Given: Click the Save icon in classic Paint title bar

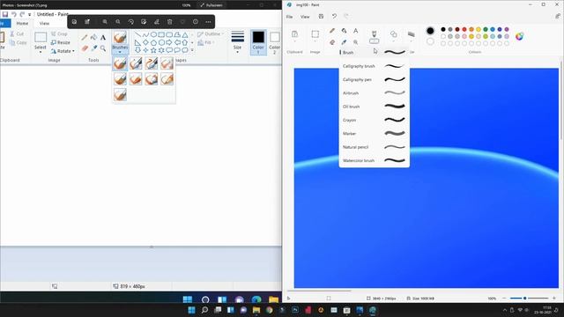Looking at the screenshot, I should tap(5, 14).
